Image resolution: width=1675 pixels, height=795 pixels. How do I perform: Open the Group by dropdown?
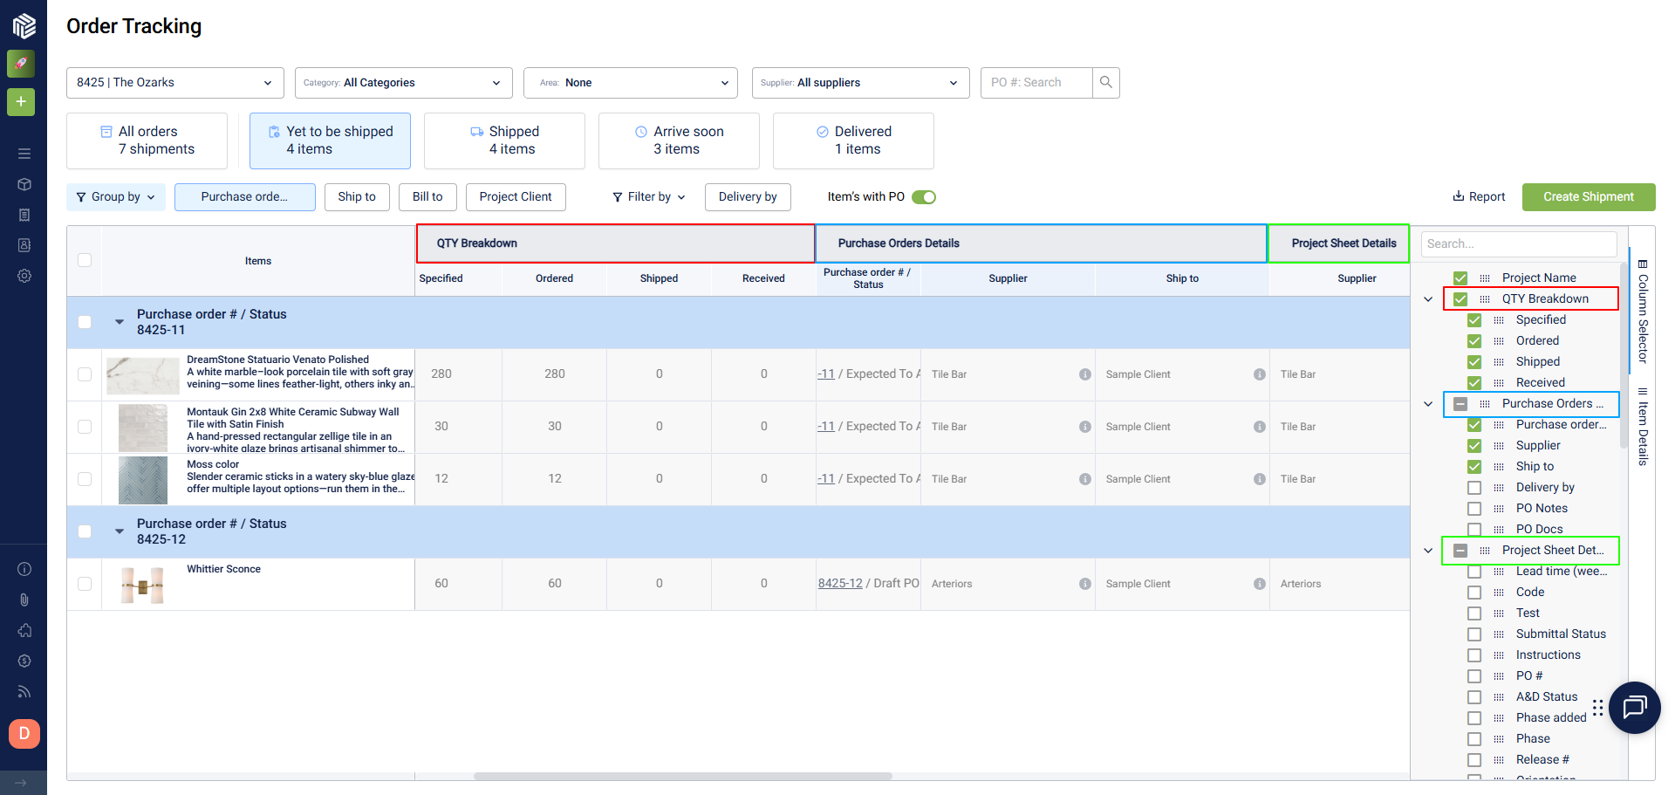pyautogui.click(x=116, y=197)
